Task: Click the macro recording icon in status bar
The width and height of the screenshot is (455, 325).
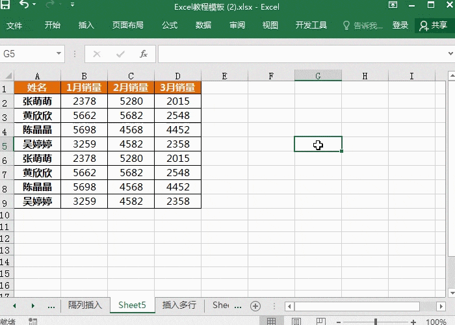Action: click(x=32, y=322)
